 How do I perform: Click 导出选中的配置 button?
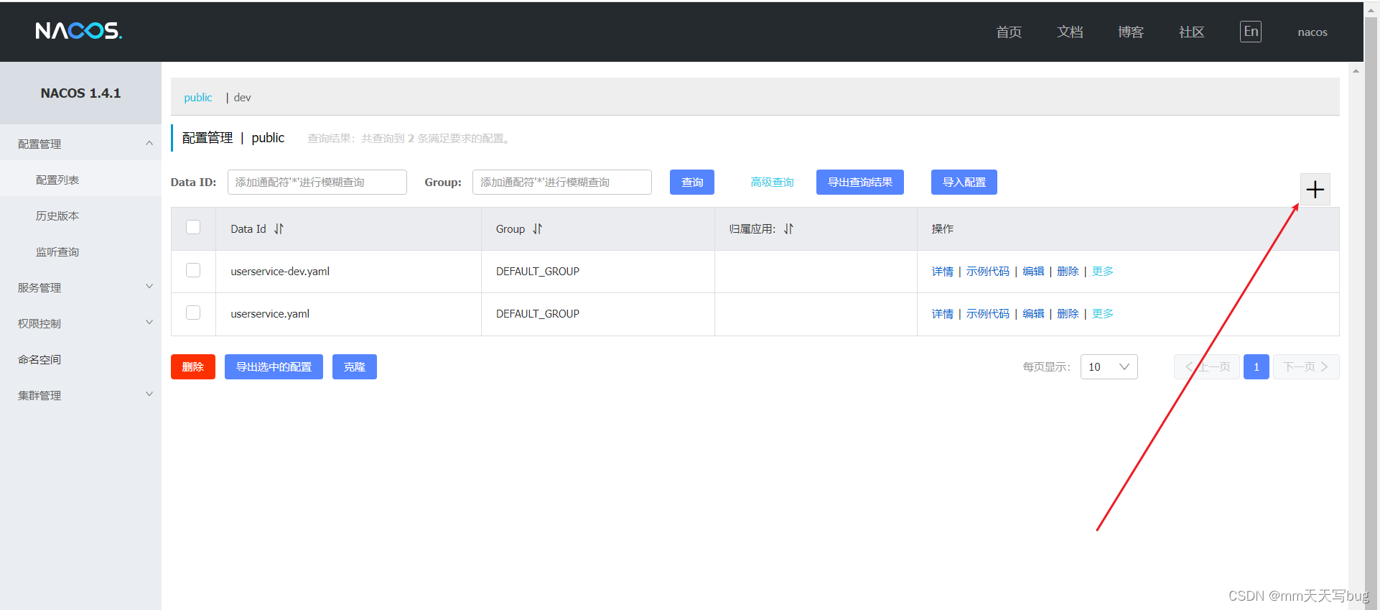click(x=274, y=366)
